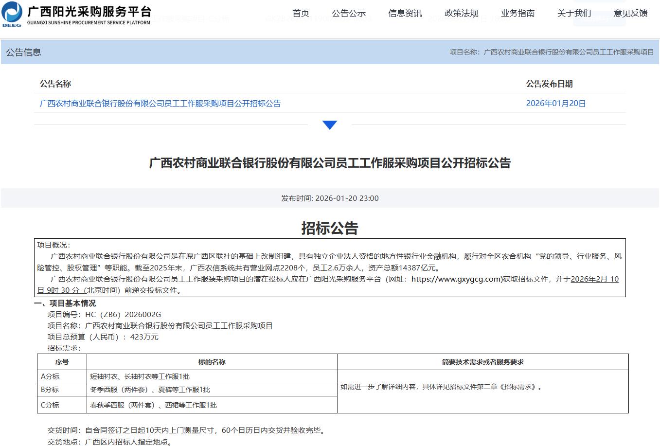Image resolution: width=660 pixels, height=446 pixels.
Task: Navigate to 业务指南
Action: 517,13
